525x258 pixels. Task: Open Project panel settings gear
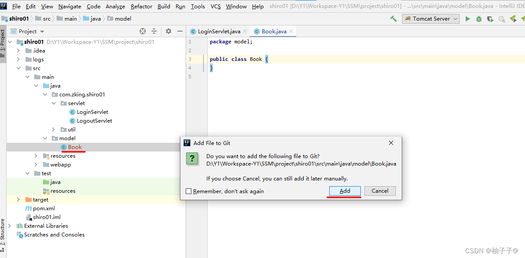click(169, 31)
